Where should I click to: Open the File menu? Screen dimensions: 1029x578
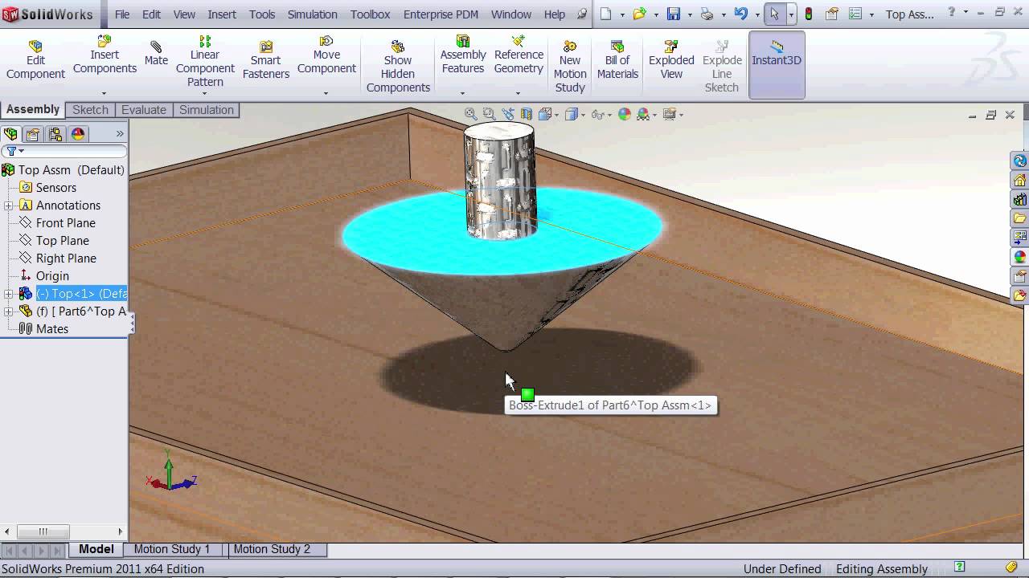click(122, 14)
